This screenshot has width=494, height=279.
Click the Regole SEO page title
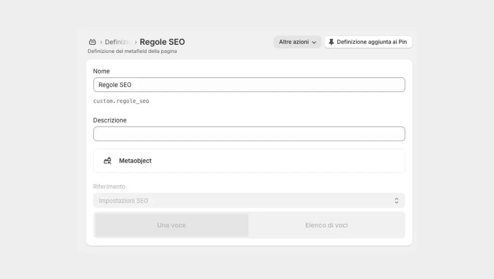coord(162,42)
